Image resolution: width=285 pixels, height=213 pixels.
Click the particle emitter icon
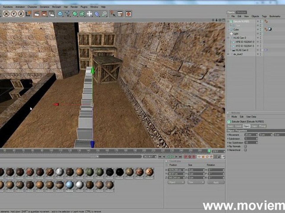(104, 14)
